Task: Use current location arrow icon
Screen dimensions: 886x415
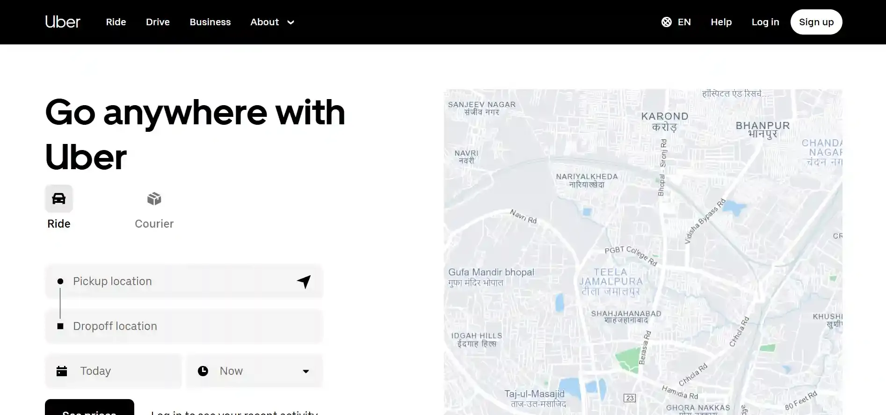Action: (304, 281)
